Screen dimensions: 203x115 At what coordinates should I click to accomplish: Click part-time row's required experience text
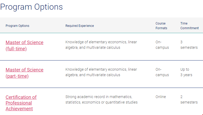[x=101, y=72]
